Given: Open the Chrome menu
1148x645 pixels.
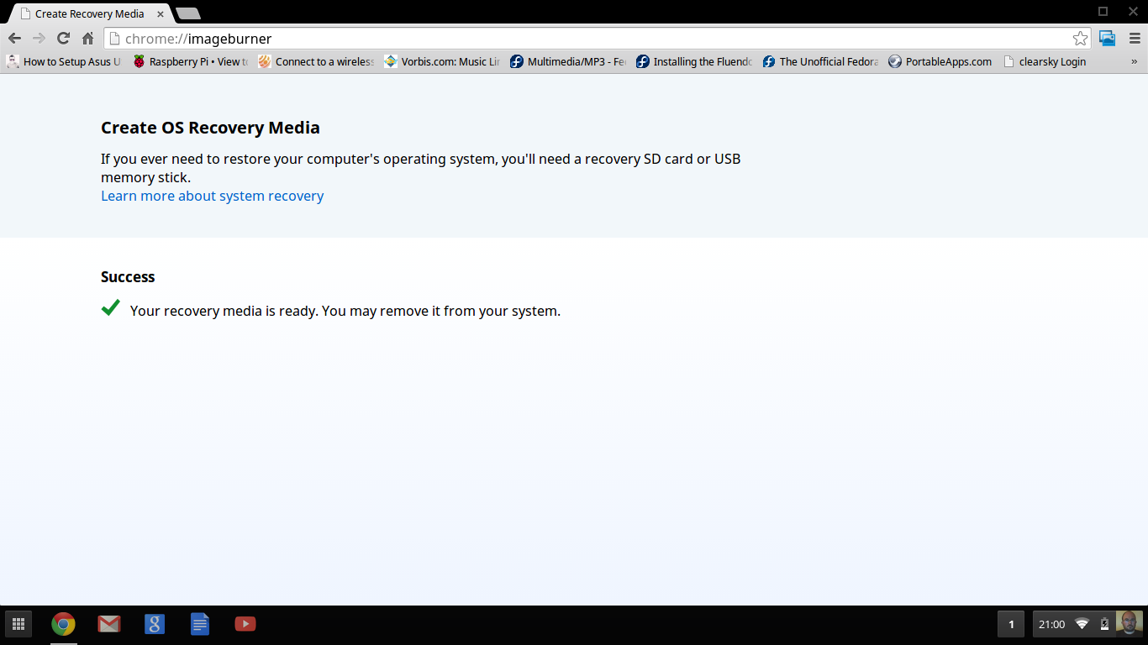Looking at the screenshot, I should click(x=1135, y=38).
